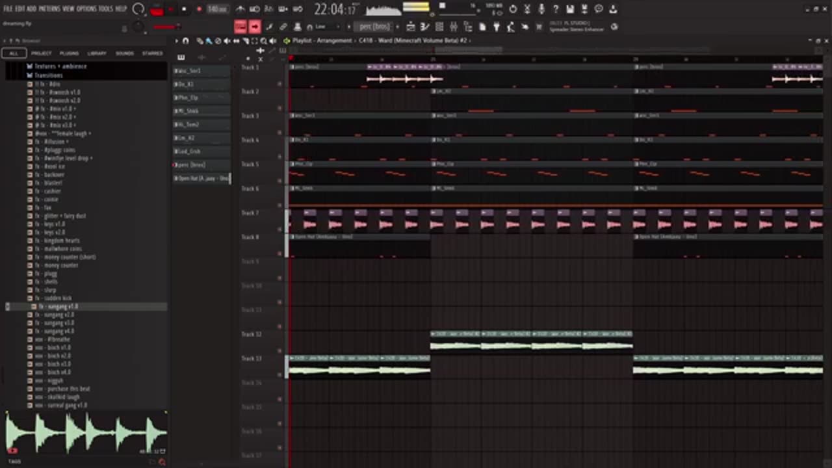Open the snap 'Line' dropdown
832x468 pixels.
[x=329, y=27]
